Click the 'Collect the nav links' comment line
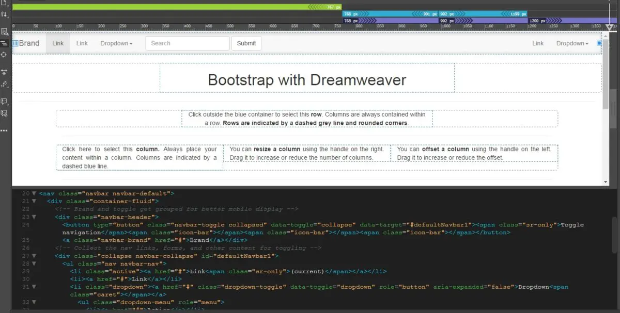The height and width of the screenshot is (313, 620). point(188,248)
